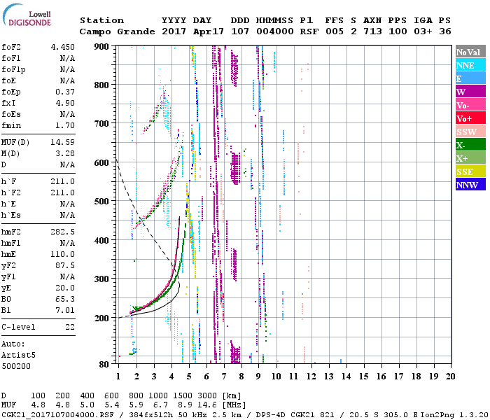The width and height of the screenshot is (490, 420).
Task: Click the foF2 parameter label
Action: click(11, 47)
